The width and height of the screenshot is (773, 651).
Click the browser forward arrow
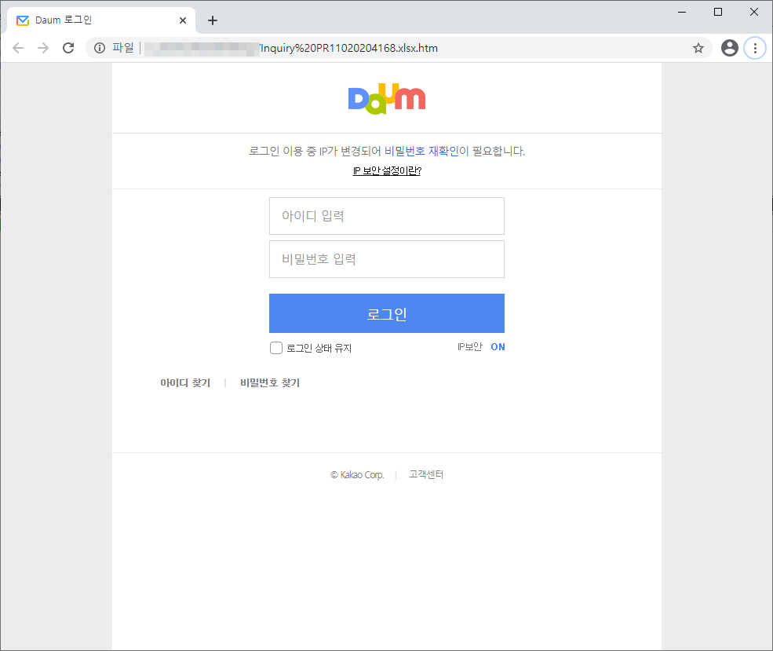(x=43, y=48)
